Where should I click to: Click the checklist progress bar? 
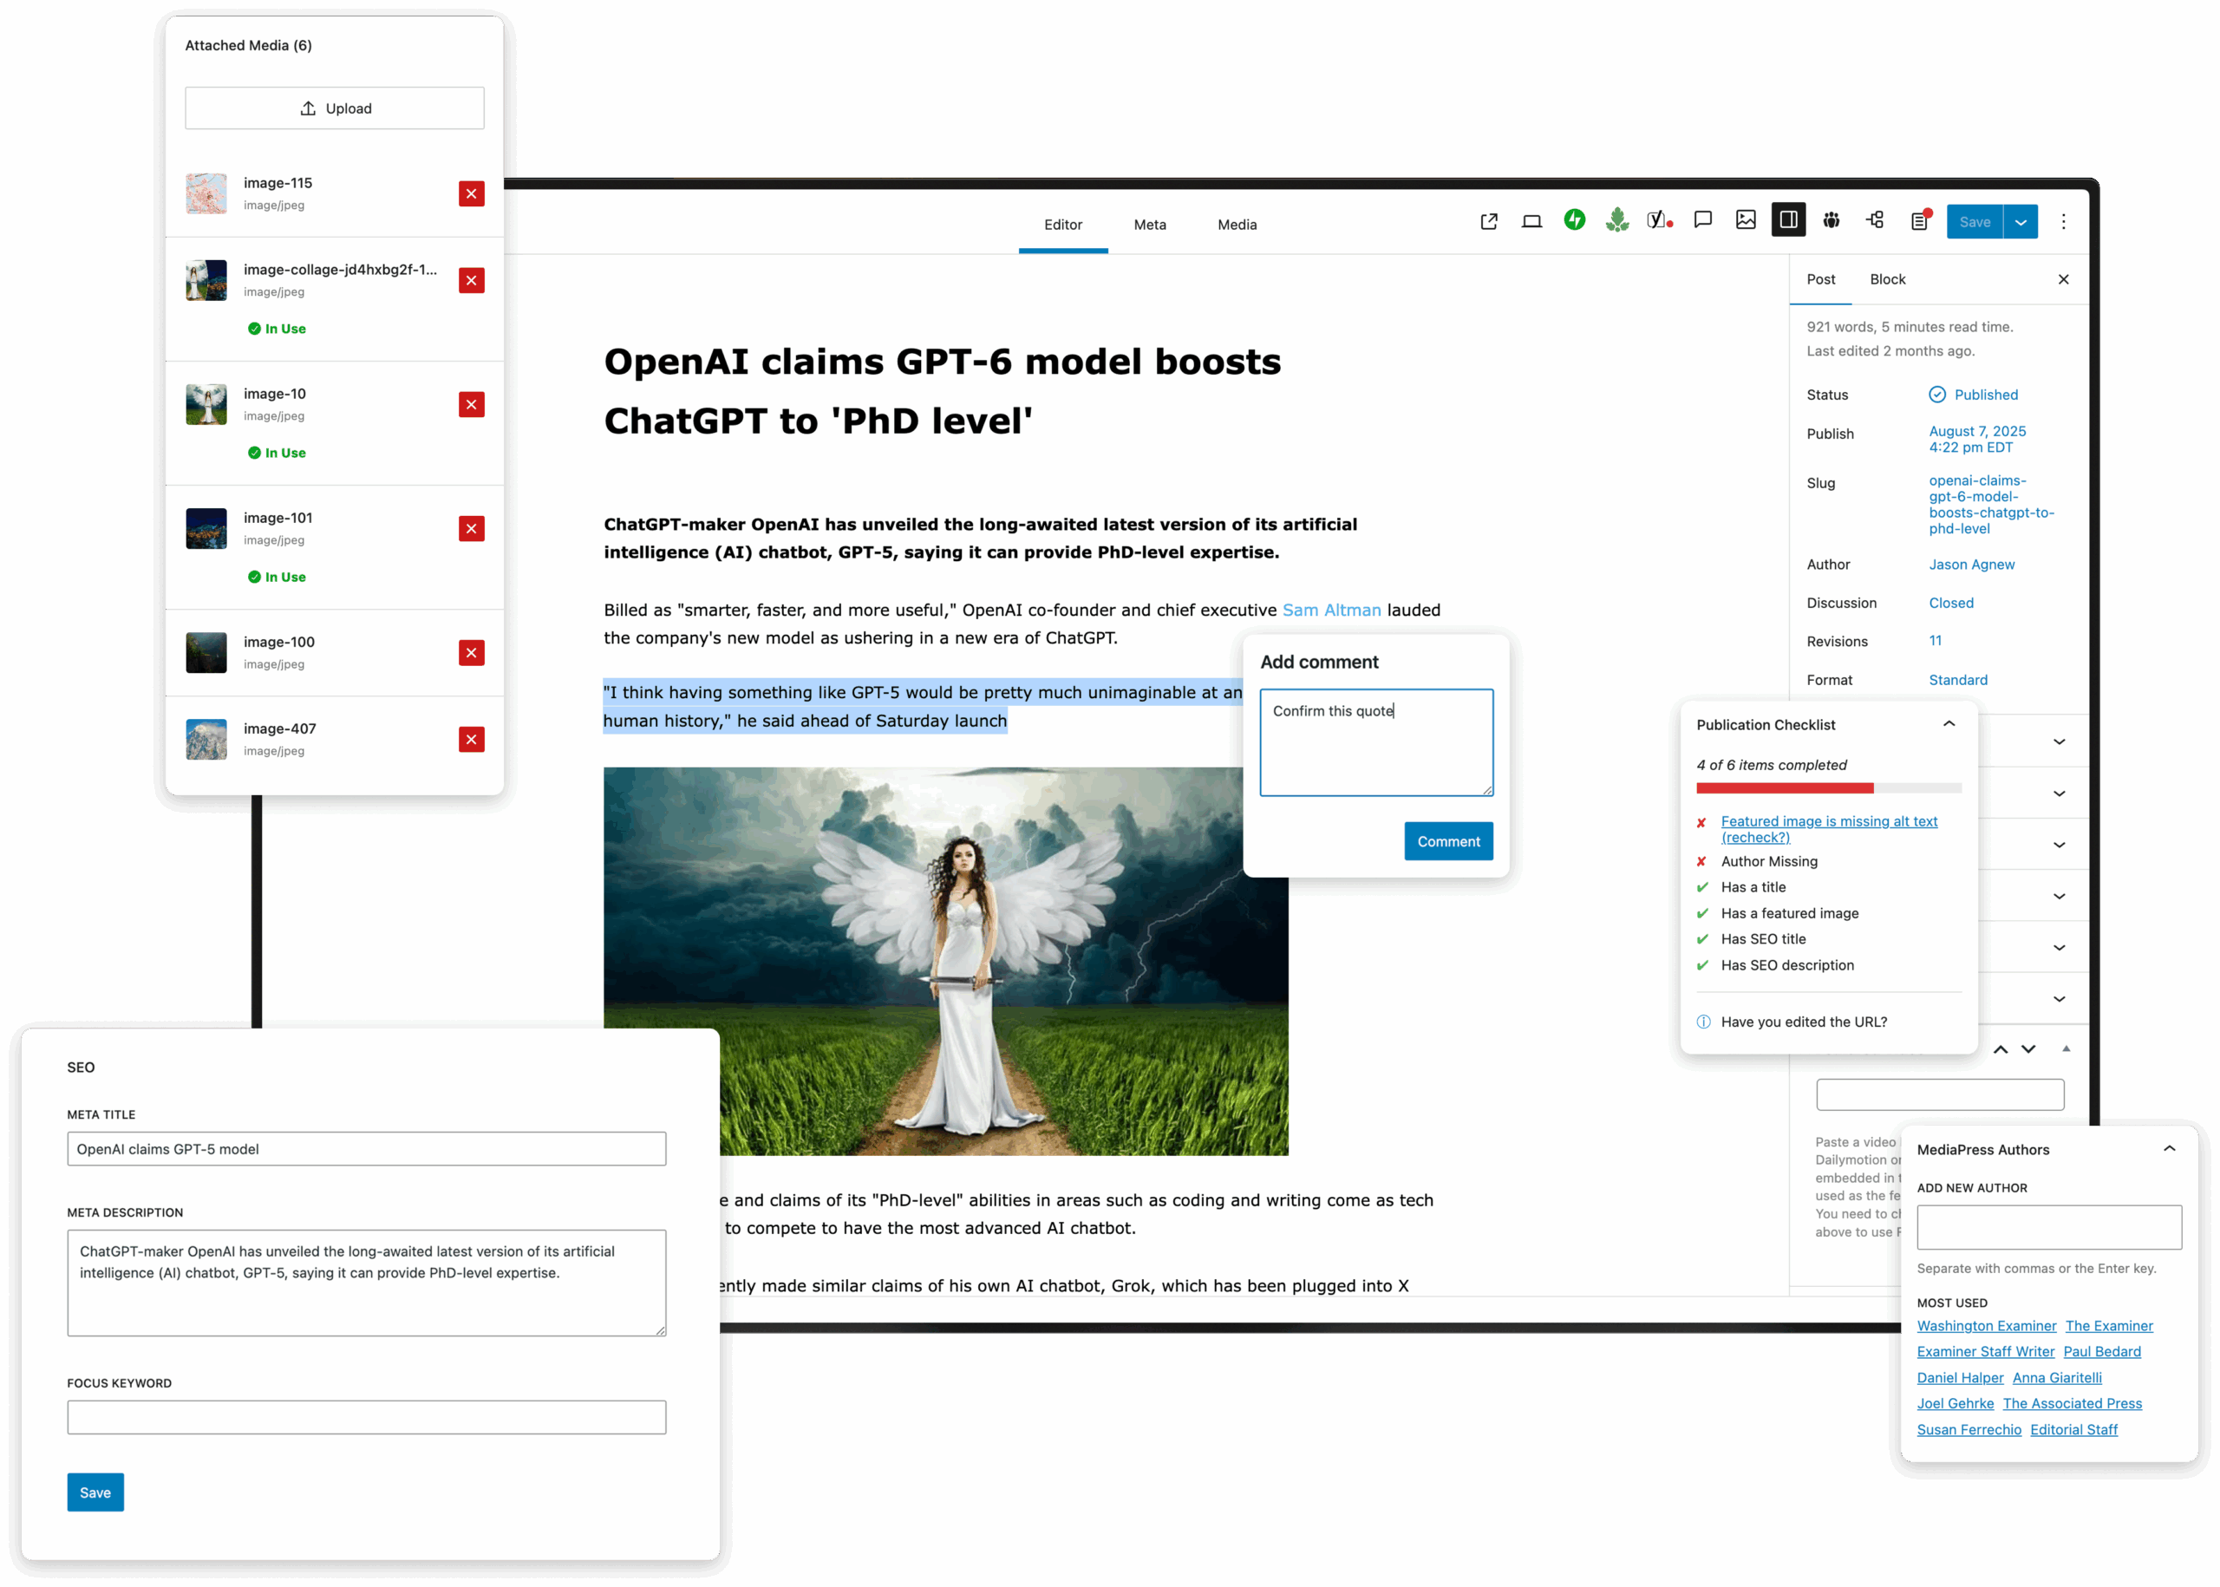tap(1828, 788)
